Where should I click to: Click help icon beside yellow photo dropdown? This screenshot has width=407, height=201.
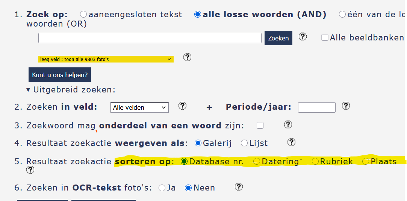click(x=187, y=57)
